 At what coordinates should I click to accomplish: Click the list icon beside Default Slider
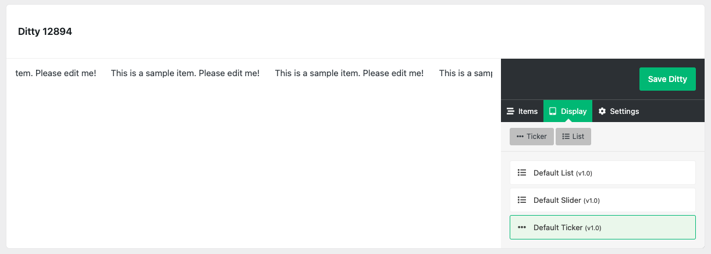522,200
